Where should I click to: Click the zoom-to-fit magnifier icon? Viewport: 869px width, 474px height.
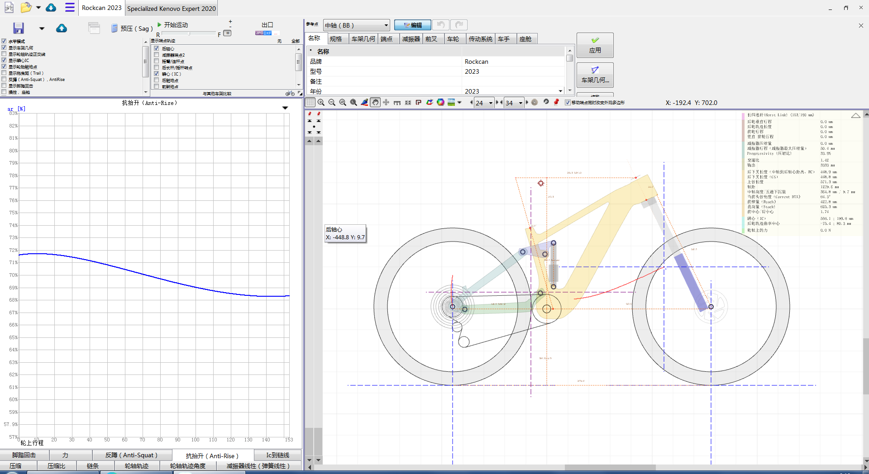pos(353,103)
